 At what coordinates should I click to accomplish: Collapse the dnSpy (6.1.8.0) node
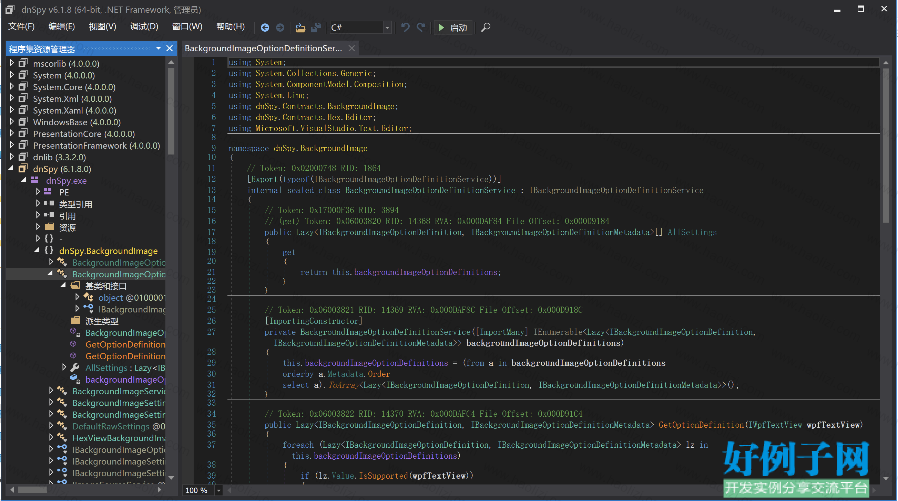pyautogui.click(x=11, y=169)
